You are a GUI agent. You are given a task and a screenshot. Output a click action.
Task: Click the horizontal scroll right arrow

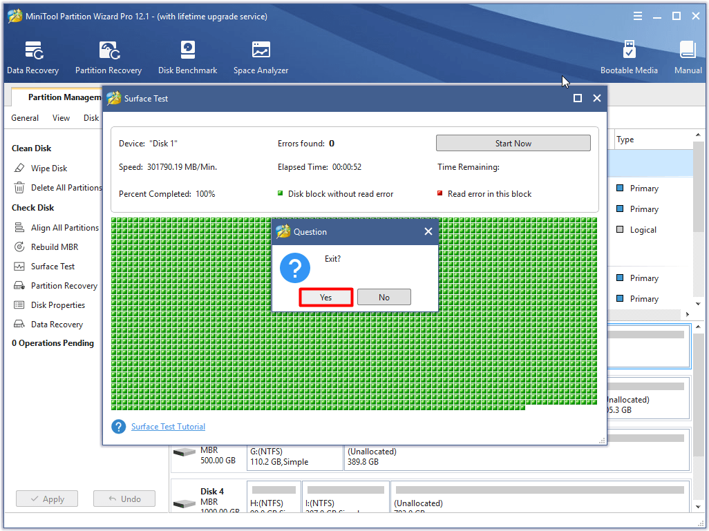[x=688, y=314]
